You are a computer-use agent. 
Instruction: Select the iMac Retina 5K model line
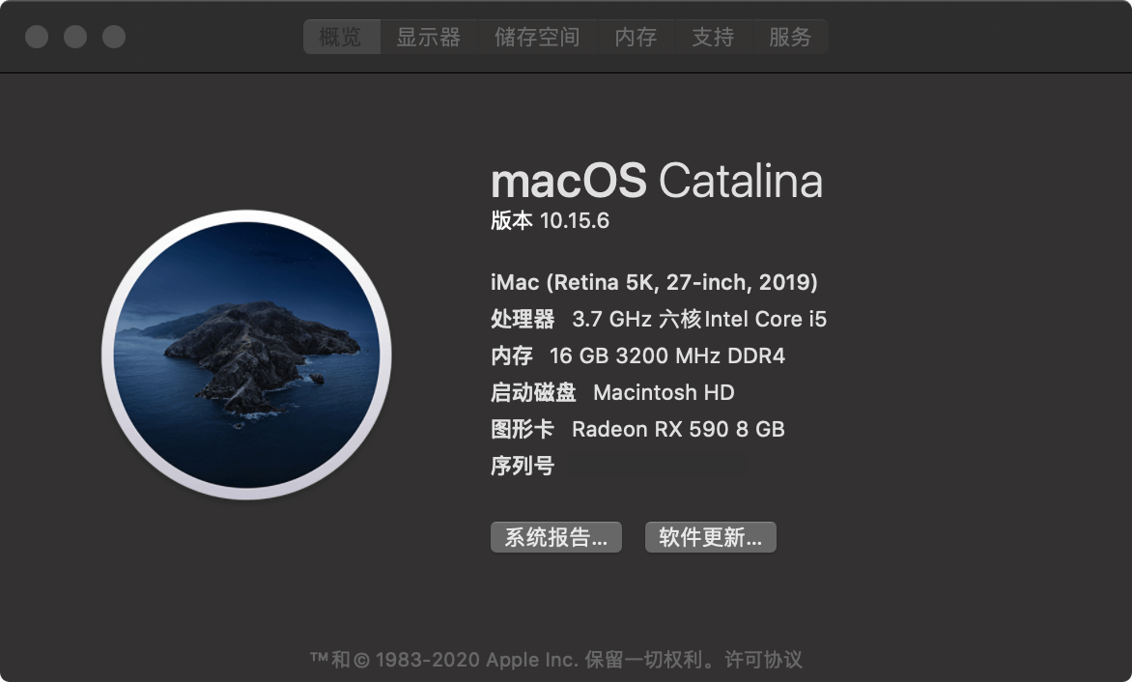click(654, 282)
